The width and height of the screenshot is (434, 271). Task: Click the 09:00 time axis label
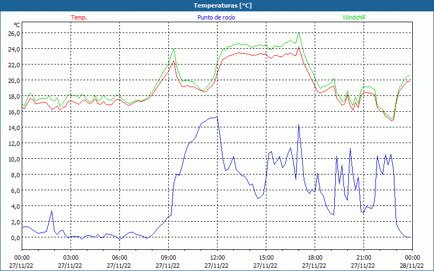point(168,258)
